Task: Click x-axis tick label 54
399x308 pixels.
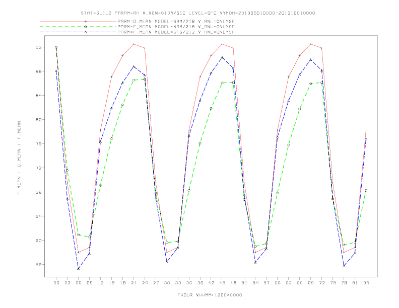Action: pos(255,283)
